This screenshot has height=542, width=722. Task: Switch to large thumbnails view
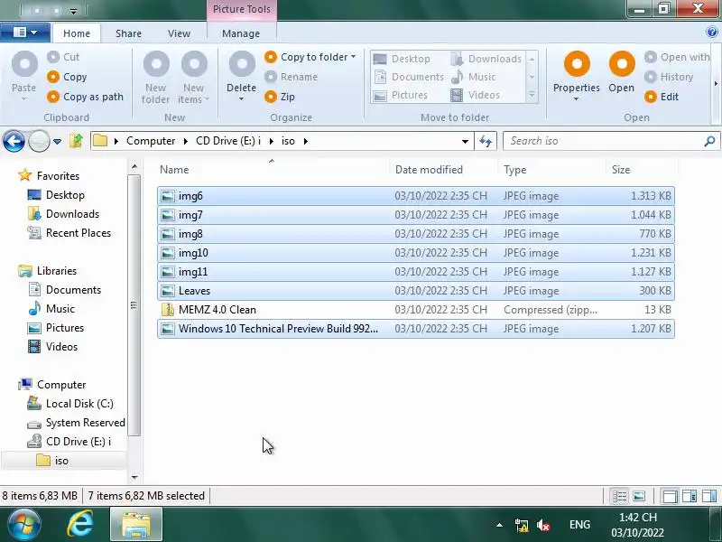pos(639,496)
